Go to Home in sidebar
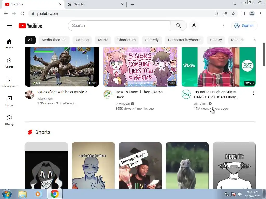 tap(9, 44)
